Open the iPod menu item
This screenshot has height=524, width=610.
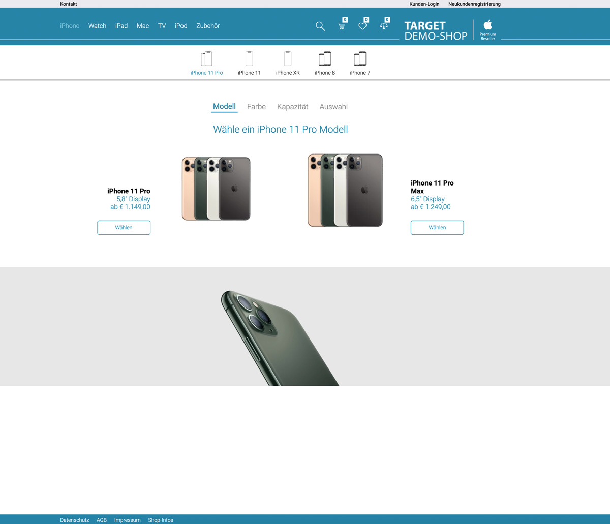(181, 26)
